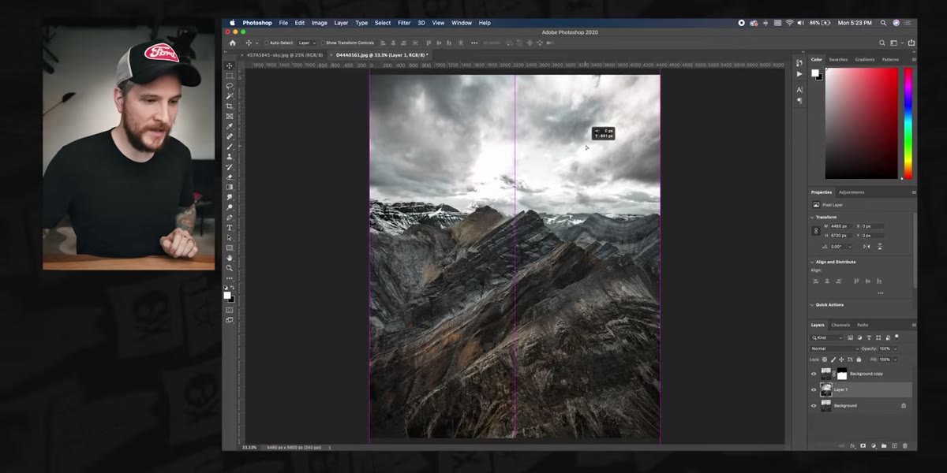Select the Horizontal Type tool

(x=230, y=228)
